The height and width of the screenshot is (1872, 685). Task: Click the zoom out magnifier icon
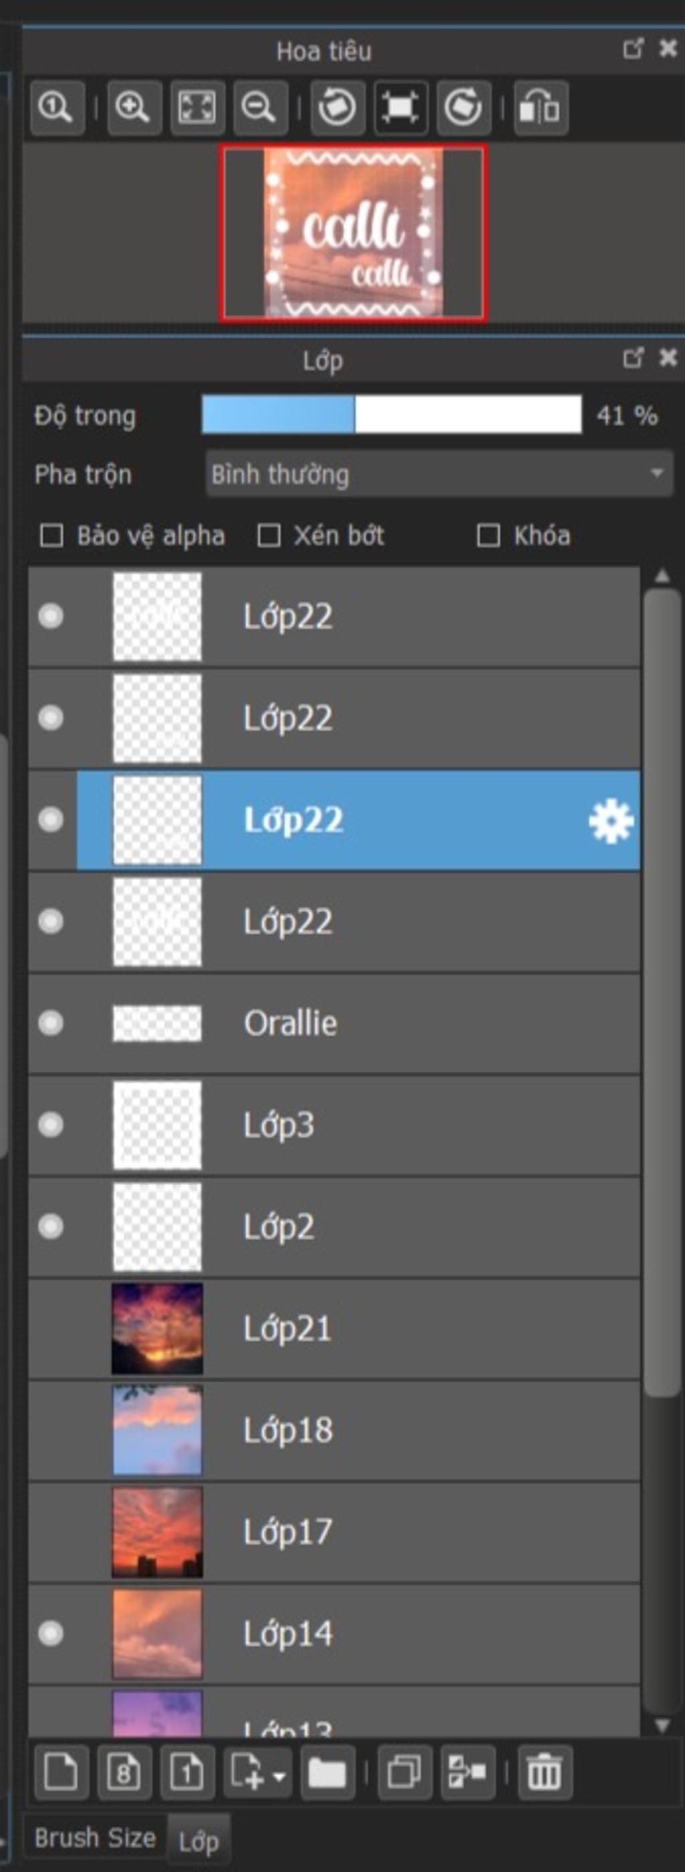coord(260,108)
